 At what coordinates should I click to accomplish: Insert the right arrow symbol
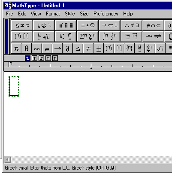57,49
